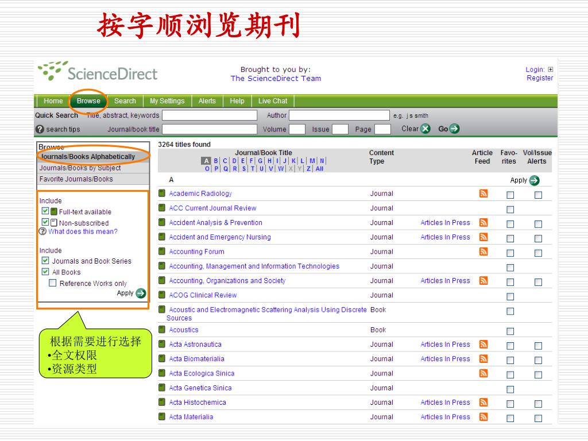Select Journals/Books Alphabetically in Browse panel
Screen dimensions: 588x441
tap(93, 156)
